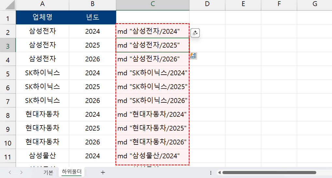Select row 2 header

click(x=8, y=31)
